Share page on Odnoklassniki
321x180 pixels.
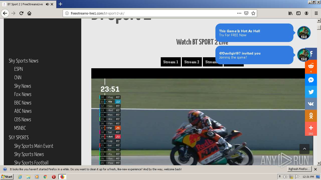coord(311,116)
